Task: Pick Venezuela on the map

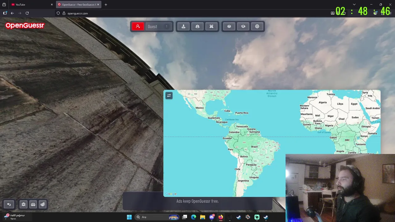Action: point(242,127)
